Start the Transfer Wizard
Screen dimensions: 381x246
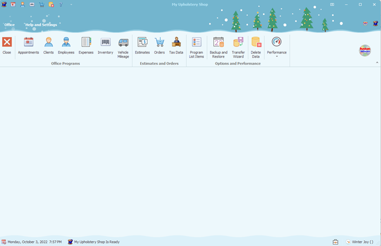click(238, 47)
